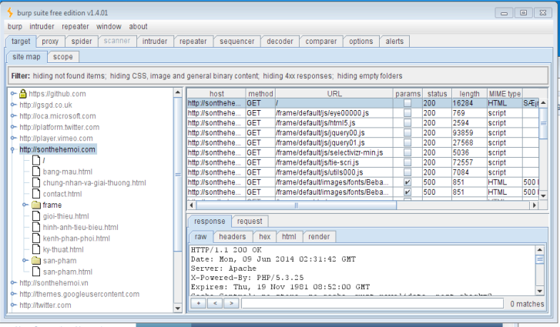Collapse the http://sonthehemoi.com node
This screenshot has height=327, width=560.
pyautogui.click(x=13, y=149)
